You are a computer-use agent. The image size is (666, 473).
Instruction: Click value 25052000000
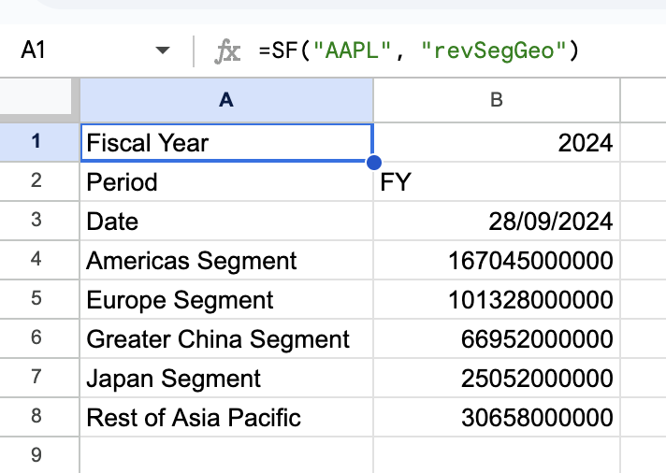497,378
